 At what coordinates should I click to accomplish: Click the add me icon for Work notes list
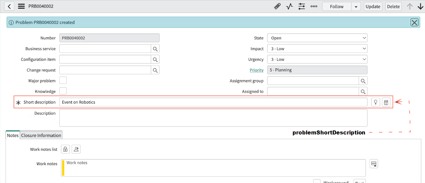(x=76, y=149)
